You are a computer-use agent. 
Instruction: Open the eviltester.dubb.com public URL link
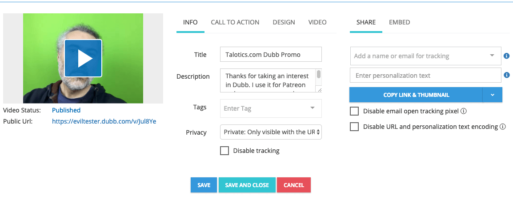click(x=104, y=121)
